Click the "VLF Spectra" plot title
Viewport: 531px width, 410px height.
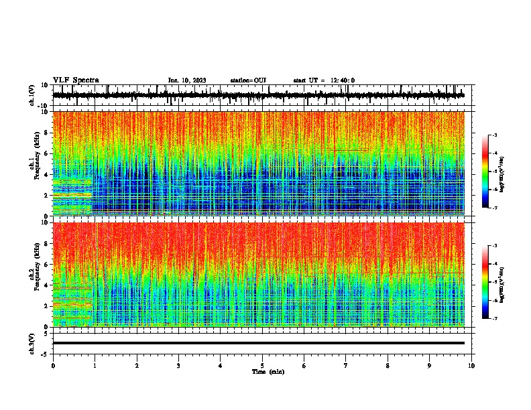(76, 80)
